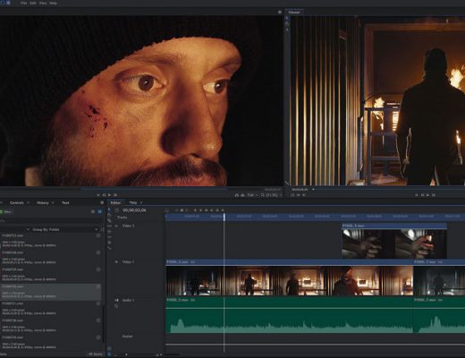465x358 pixels.
Task: Open the Group By Folder dropdown
Action: 65,230
